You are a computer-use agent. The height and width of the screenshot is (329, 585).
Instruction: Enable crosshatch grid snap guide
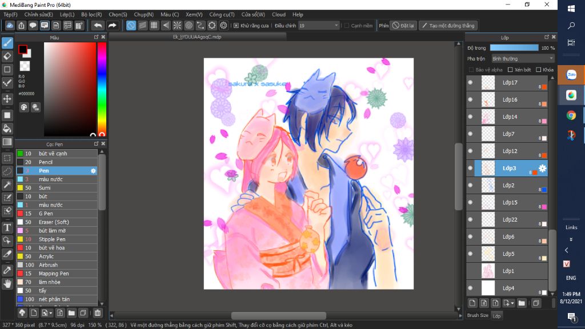point(154,25)
